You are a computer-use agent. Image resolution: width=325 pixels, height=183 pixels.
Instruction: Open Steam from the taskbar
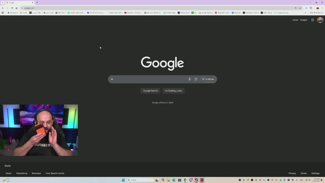click(196, 180)
